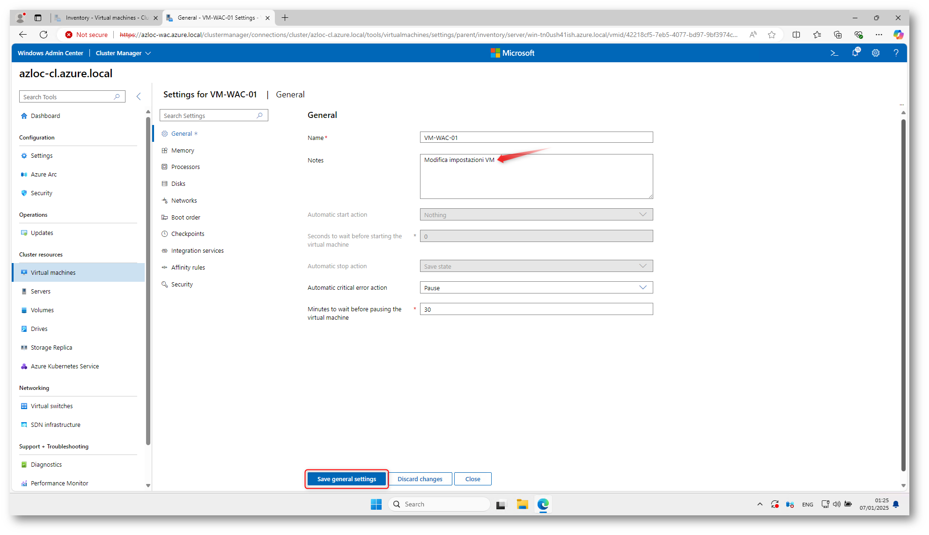Open Windows Admin Center settings gear

click(876, 53)
